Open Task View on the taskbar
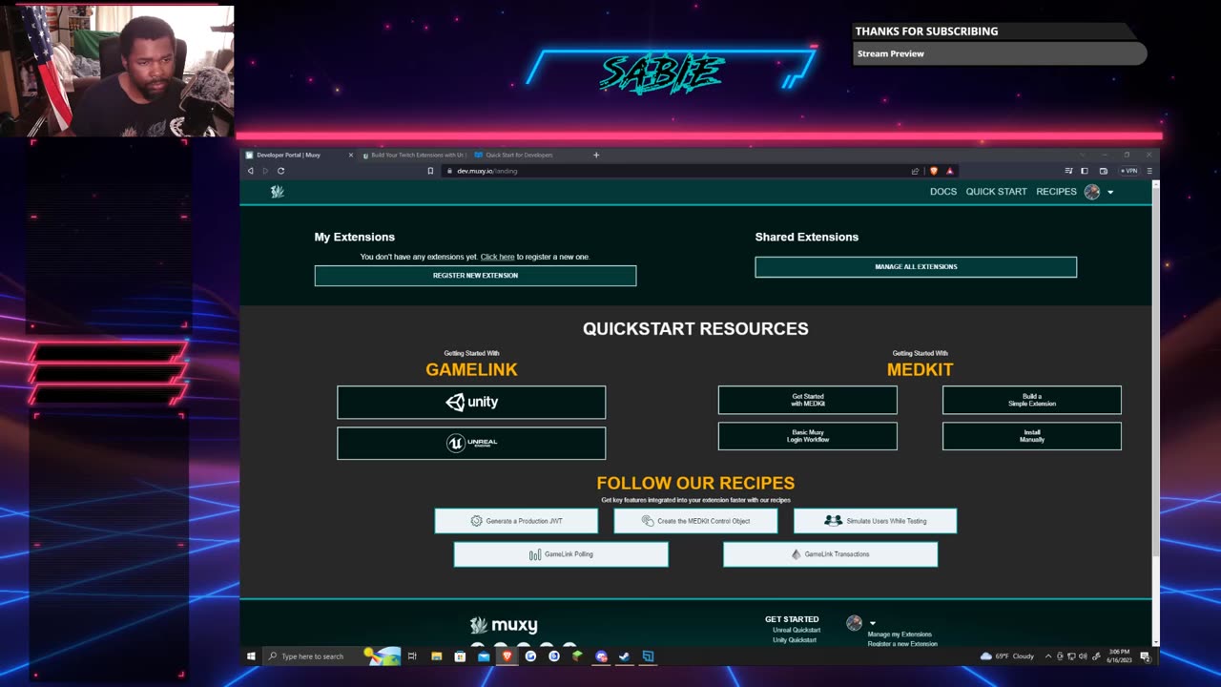The width and height of the screenshot is (1221, 687). pyautogui.click(x=412, y=656)
